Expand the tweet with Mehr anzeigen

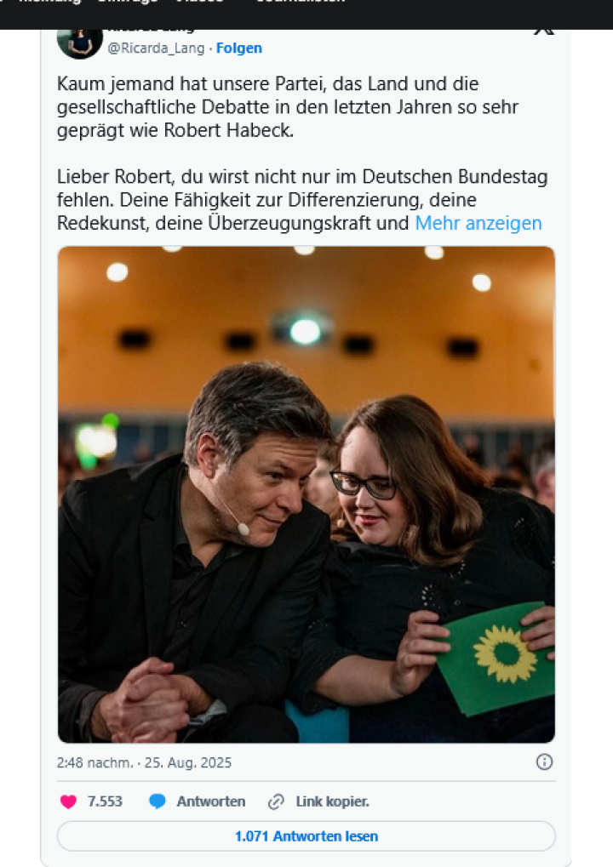(478, 223)
